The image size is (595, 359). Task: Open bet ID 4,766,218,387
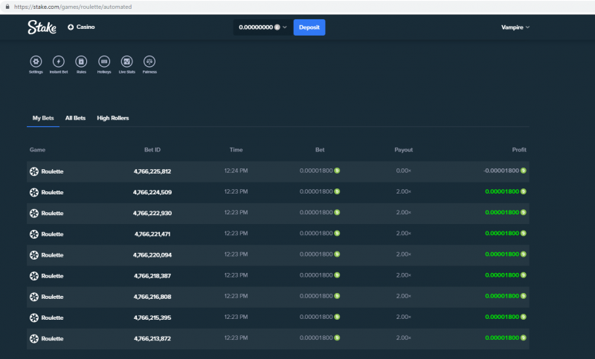click(x=152, y=276)
